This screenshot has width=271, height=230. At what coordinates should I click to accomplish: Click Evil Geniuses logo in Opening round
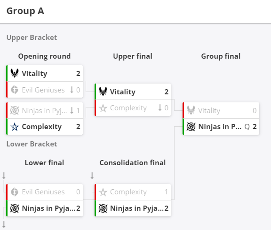15,90
